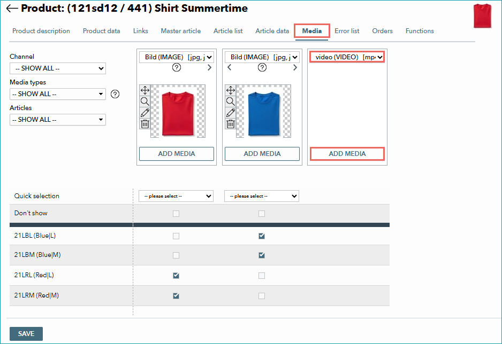This screenshot has height=344, width=502.
Task: Open Bild (IMAGE) type dropdown on red shirt card
Action: coord(177,57)
